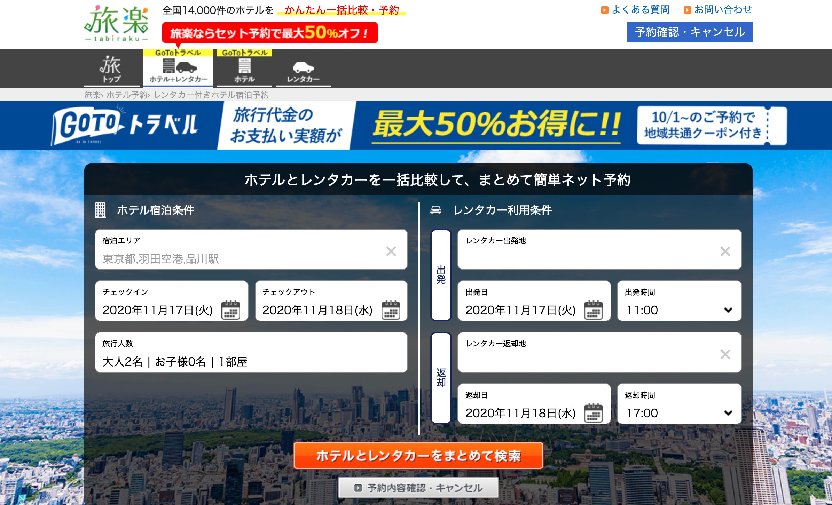
Task: Clear the 宿泊エリア field with X
Action: tap(391, 251)
